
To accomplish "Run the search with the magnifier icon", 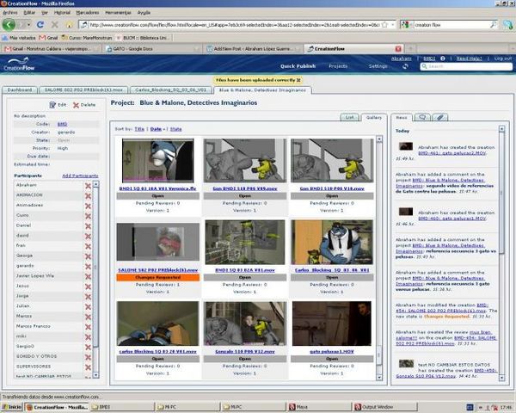I will pyautogui.click(x=493, y=25).
